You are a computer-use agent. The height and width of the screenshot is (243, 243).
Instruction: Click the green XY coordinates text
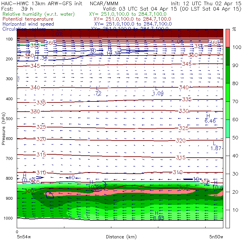128,14
